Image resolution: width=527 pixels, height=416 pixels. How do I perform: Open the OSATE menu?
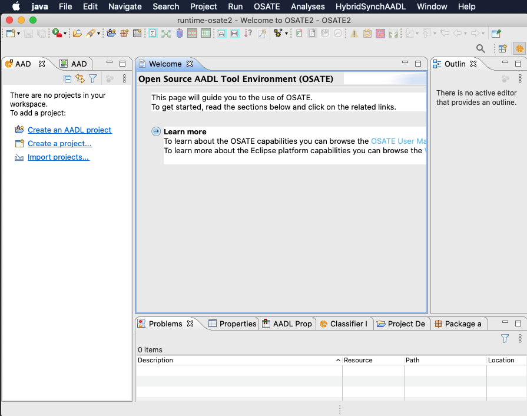pos(267,6)
